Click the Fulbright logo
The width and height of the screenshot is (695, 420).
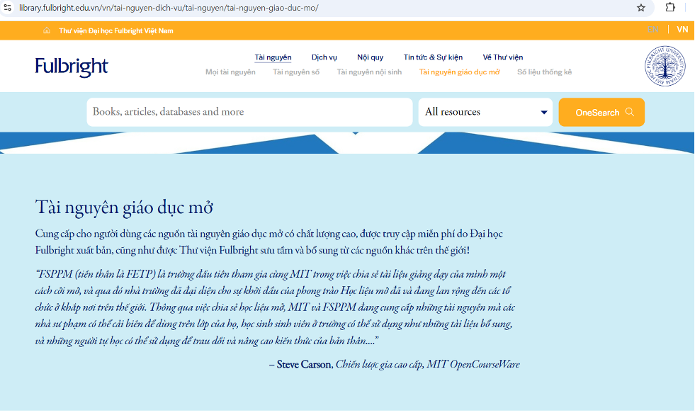(72, 67)
